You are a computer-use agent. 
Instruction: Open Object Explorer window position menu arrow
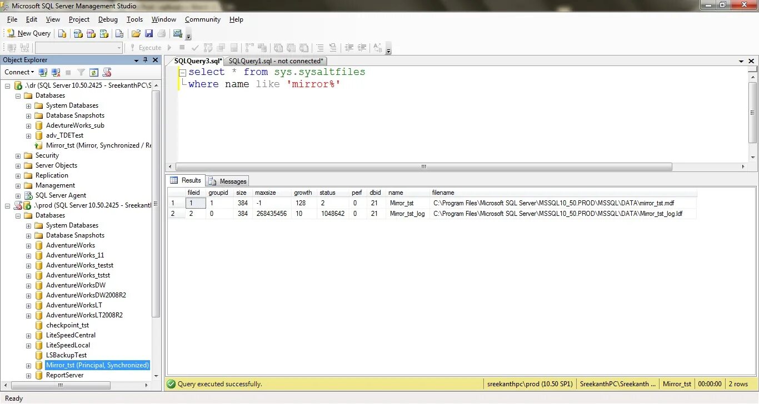tap(136, 60)
